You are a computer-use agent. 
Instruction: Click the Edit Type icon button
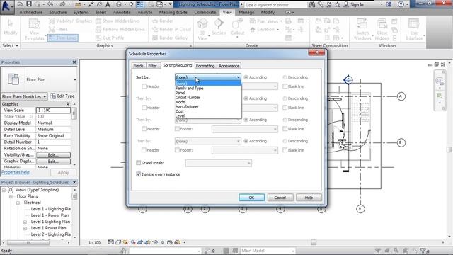pos(62,96)
